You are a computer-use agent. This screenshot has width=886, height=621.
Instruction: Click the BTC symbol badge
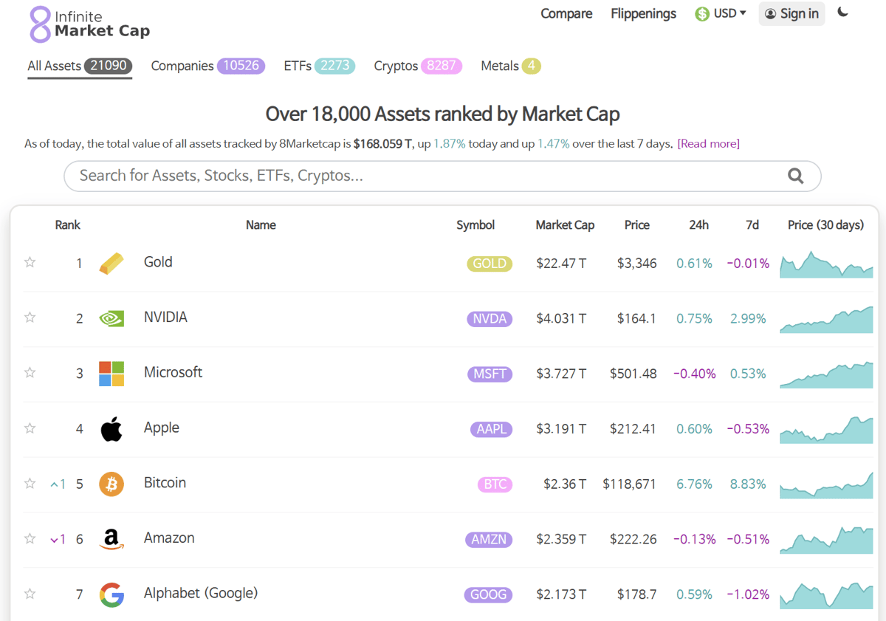coord(495,484)
